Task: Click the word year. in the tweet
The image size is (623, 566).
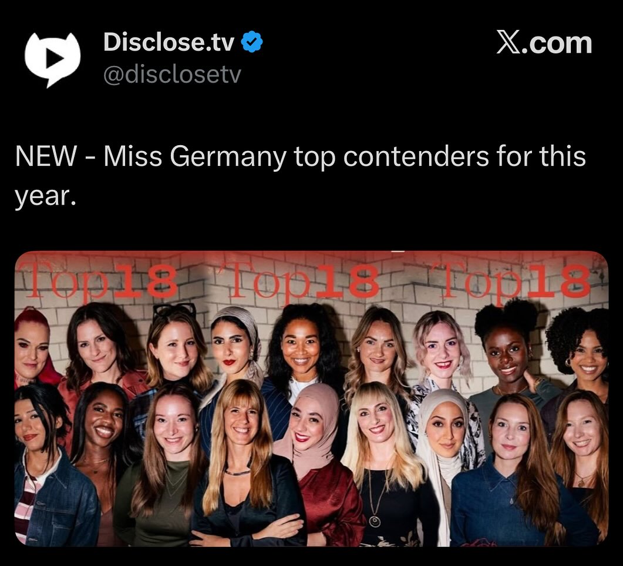Action: 45,196
